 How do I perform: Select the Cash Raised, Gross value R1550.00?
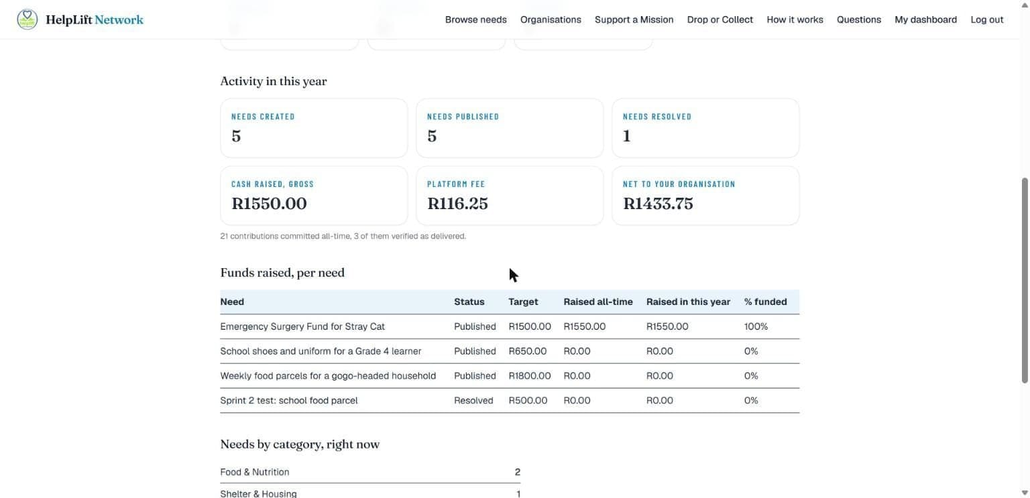point(269,204)
